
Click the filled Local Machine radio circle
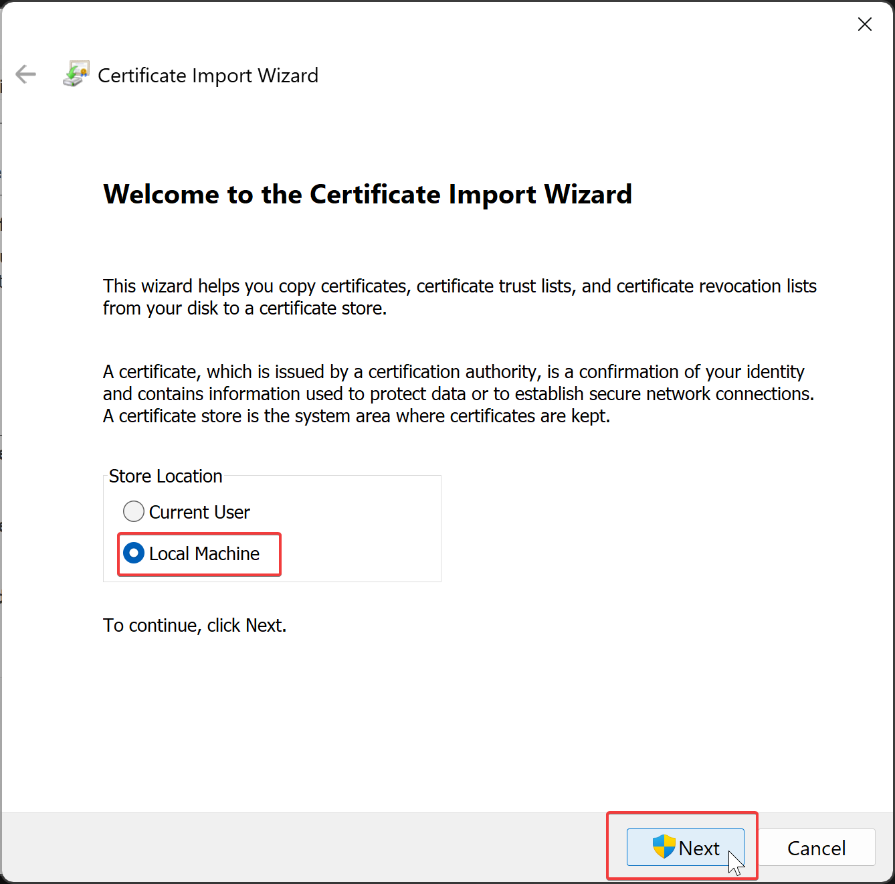pos(134,553)
